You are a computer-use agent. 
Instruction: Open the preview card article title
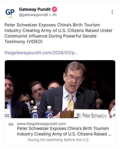(64, 131)
